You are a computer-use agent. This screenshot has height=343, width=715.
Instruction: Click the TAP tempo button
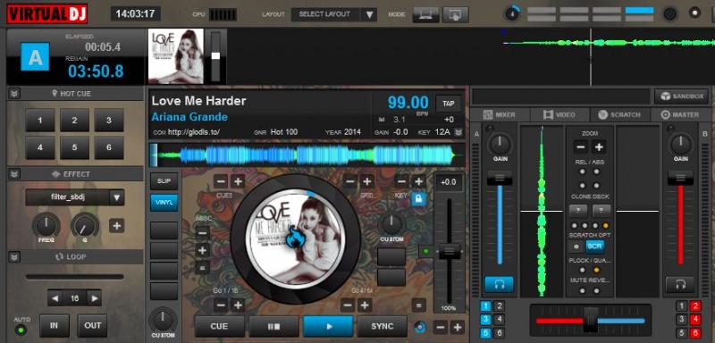[449, 104]
